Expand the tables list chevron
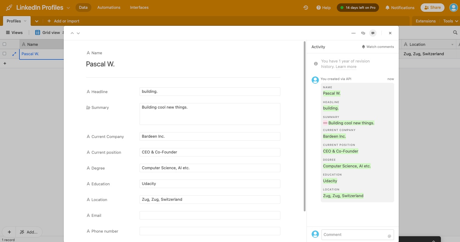Image resolution: width=460 pixels, height=242 pixels. coord(36,21)
